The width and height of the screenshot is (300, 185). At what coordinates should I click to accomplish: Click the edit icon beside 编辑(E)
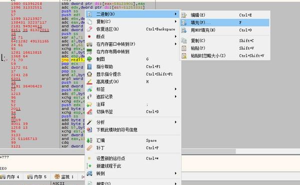tap(184, 15)
